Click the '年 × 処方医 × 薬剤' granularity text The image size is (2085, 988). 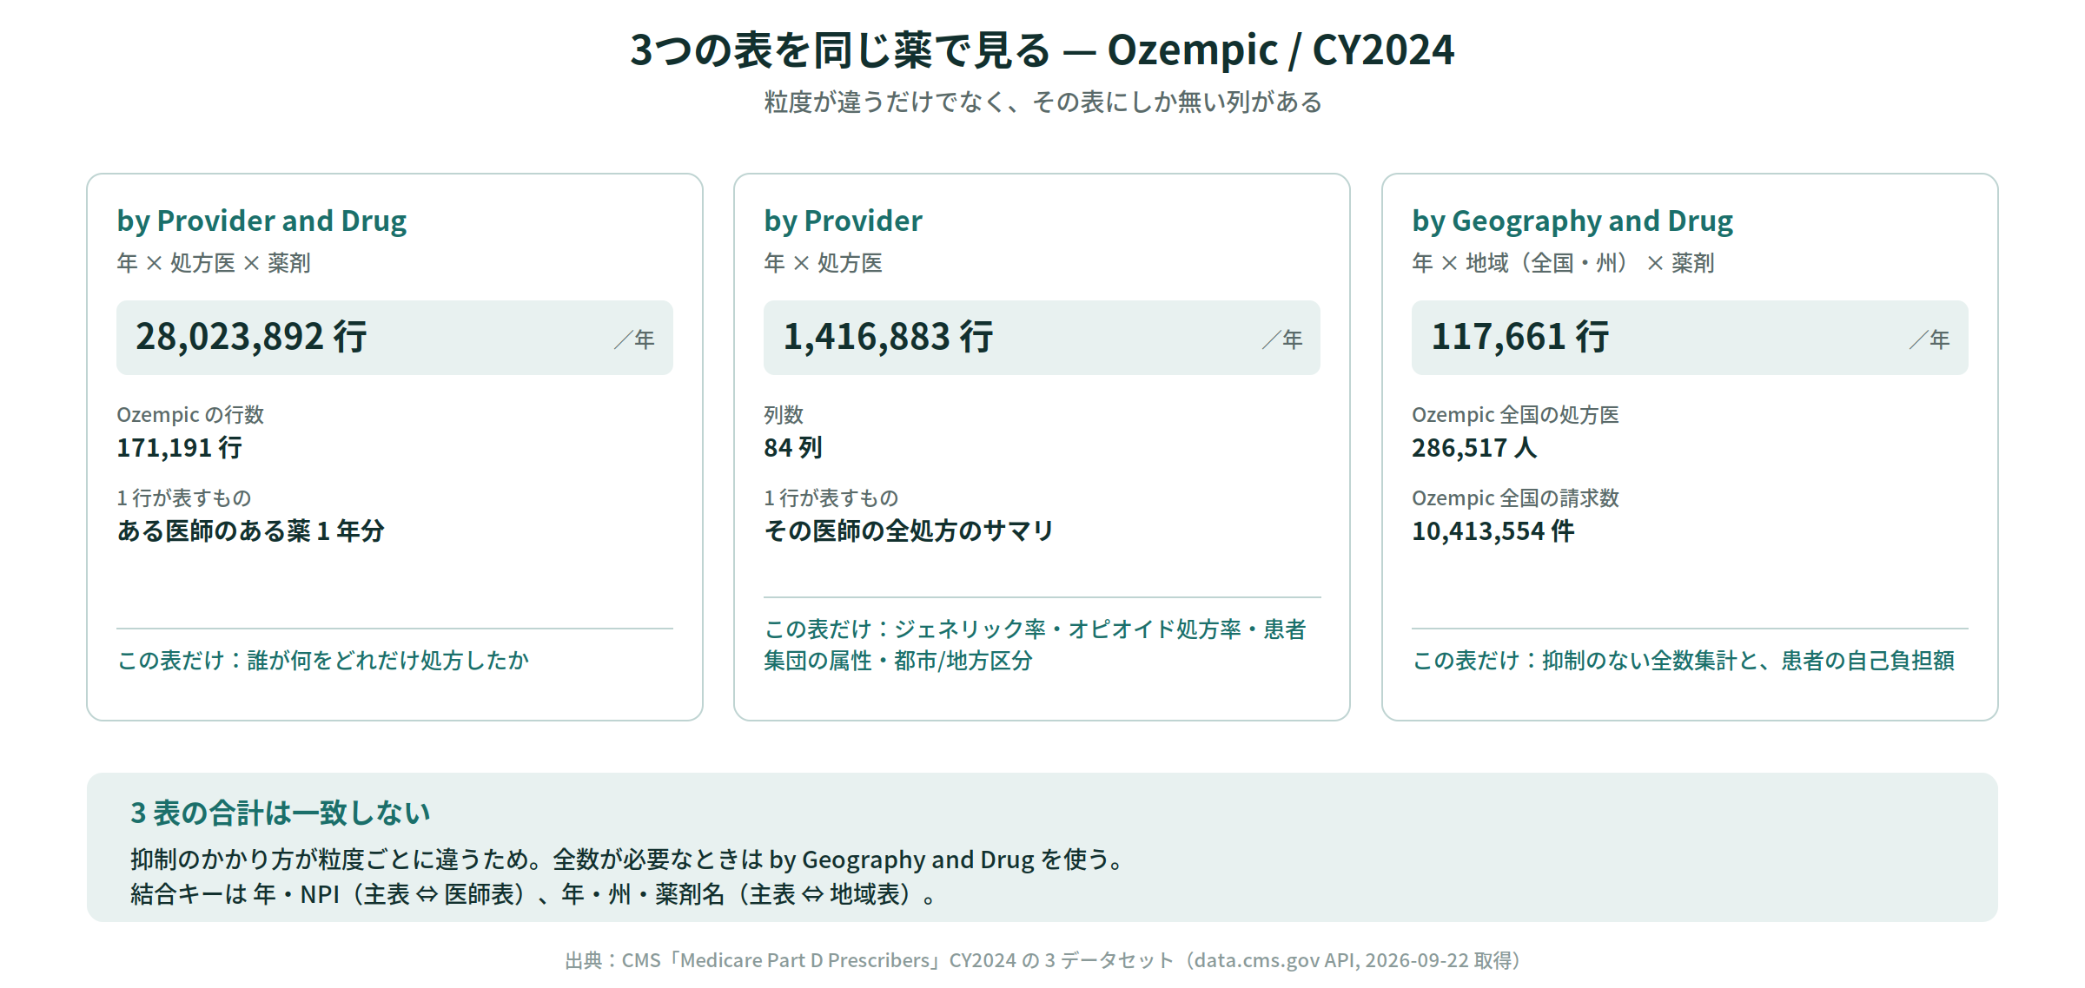[214, 263]
